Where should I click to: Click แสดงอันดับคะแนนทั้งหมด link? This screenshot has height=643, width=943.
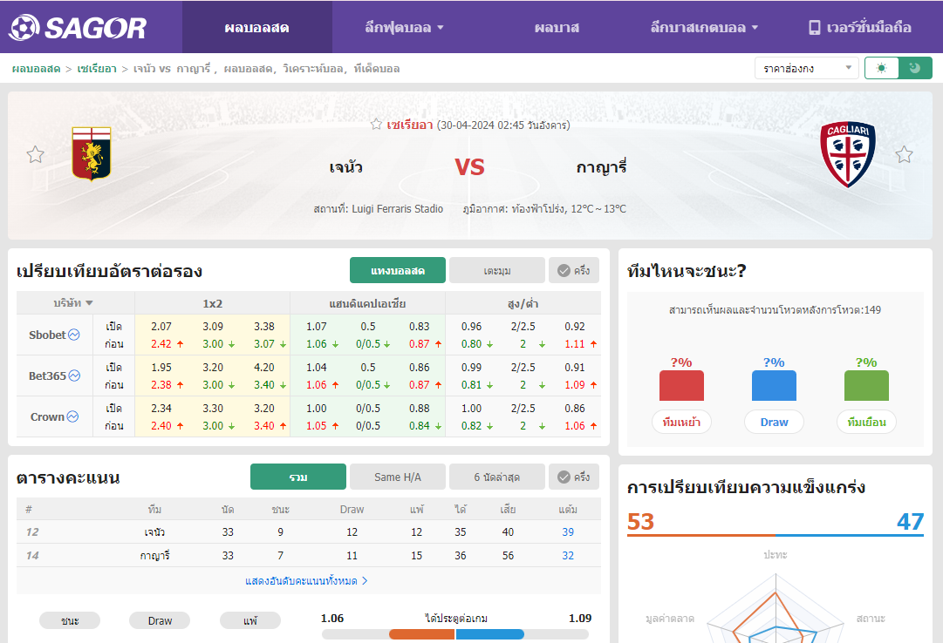pos(306,581)
